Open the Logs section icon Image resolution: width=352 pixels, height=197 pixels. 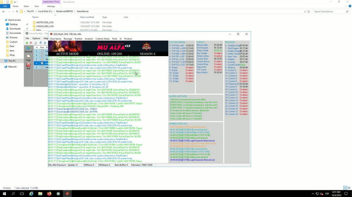28,57
